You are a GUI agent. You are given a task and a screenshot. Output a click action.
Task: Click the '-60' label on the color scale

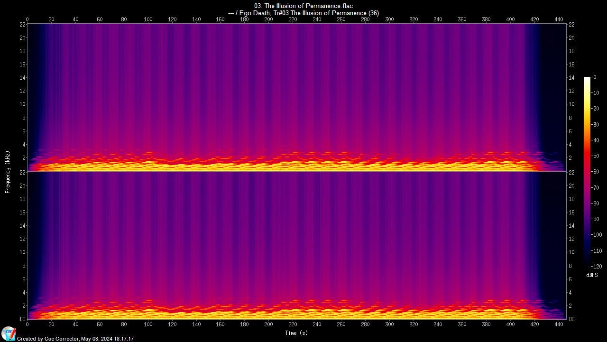pyautogui.click(x=596, y=172)
